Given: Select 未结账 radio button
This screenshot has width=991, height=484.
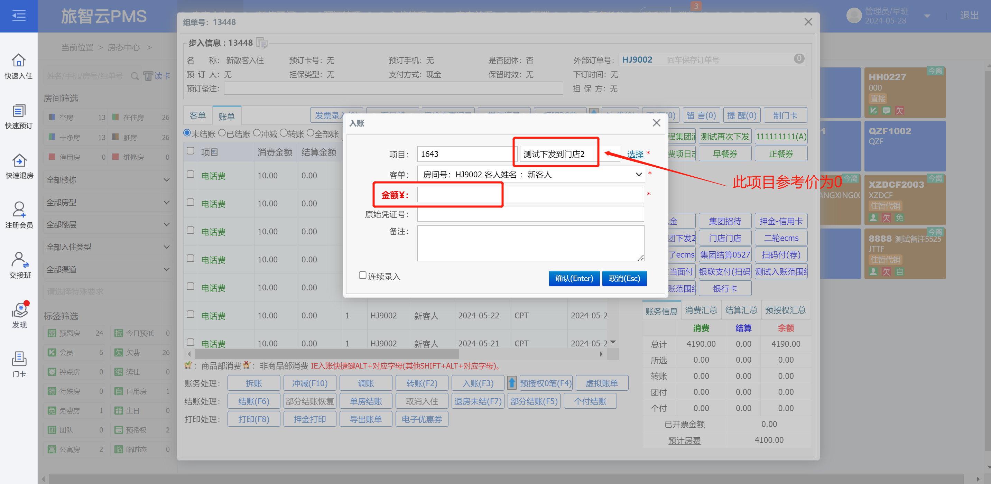Looking at the screenshot, I should pos(187,133).
